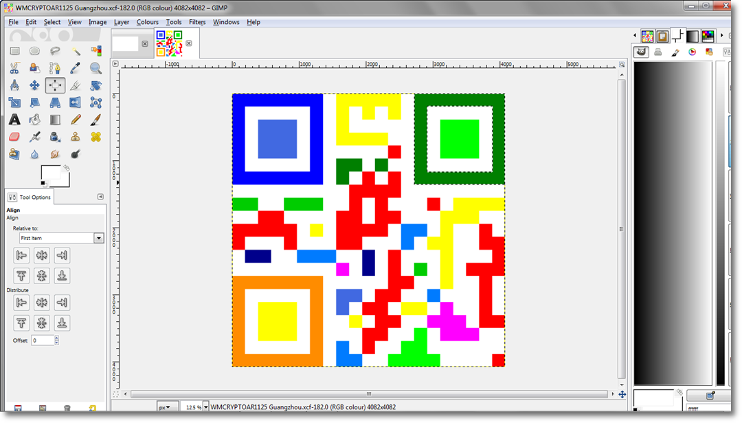Open the zoom percentage dropdown arrow

point(206,407)
